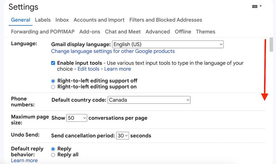Open conversations per page dropdown
Image resolution: width=276 pixels, height=164 pixels.
point(77,118)
